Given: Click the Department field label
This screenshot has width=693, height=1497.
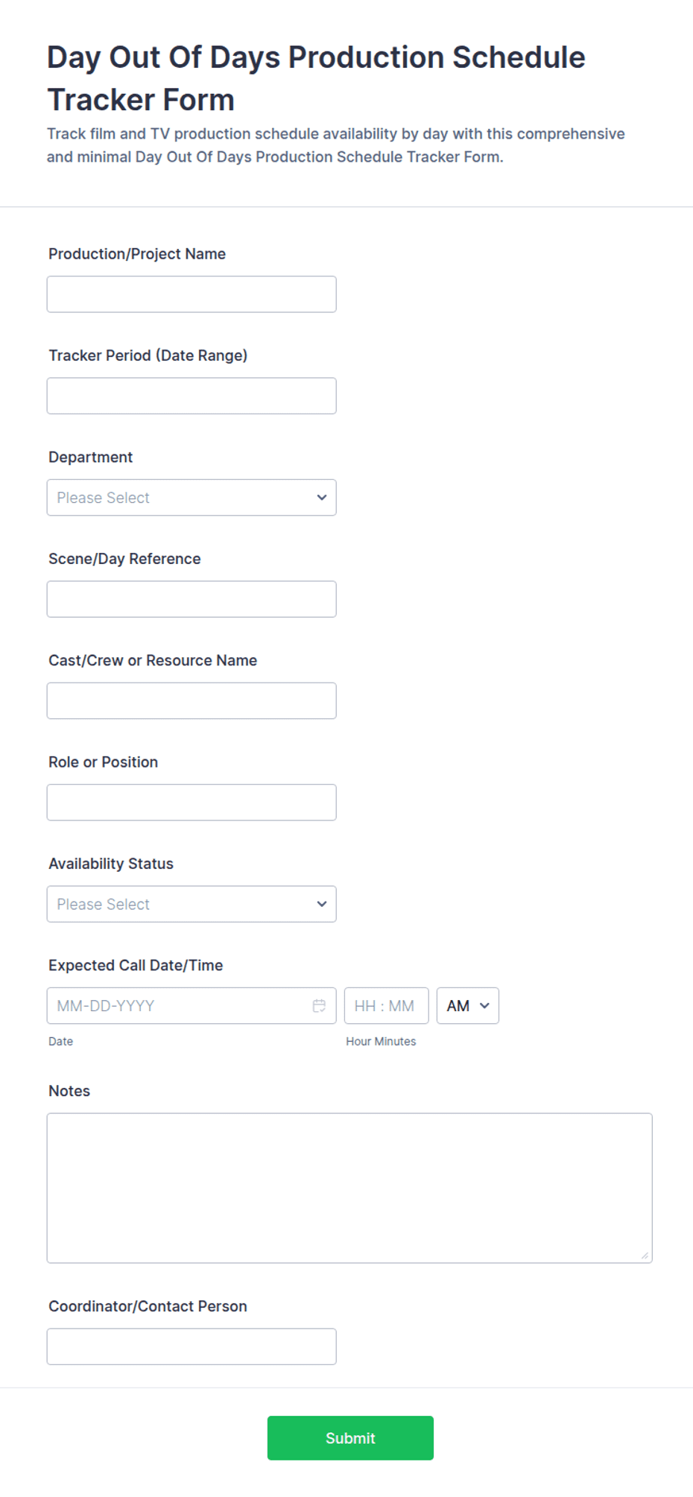Looking at the screenshot, I should (91, 457).
